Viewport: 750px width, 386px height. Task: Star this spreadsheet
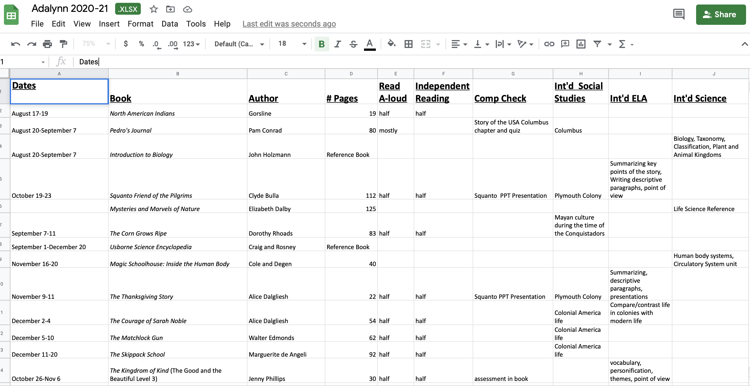coord(153,9)
